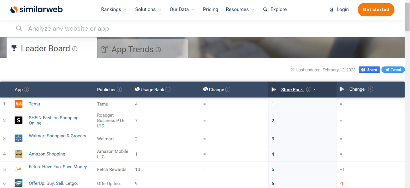Click the Amazon Shopping app icon

click(18, 154)
